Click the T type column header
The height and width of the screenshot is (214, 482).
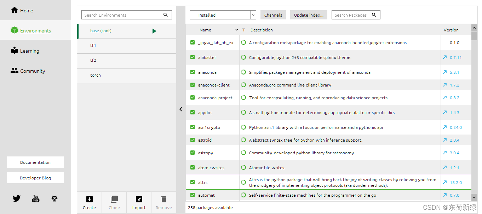coord(243,30)
